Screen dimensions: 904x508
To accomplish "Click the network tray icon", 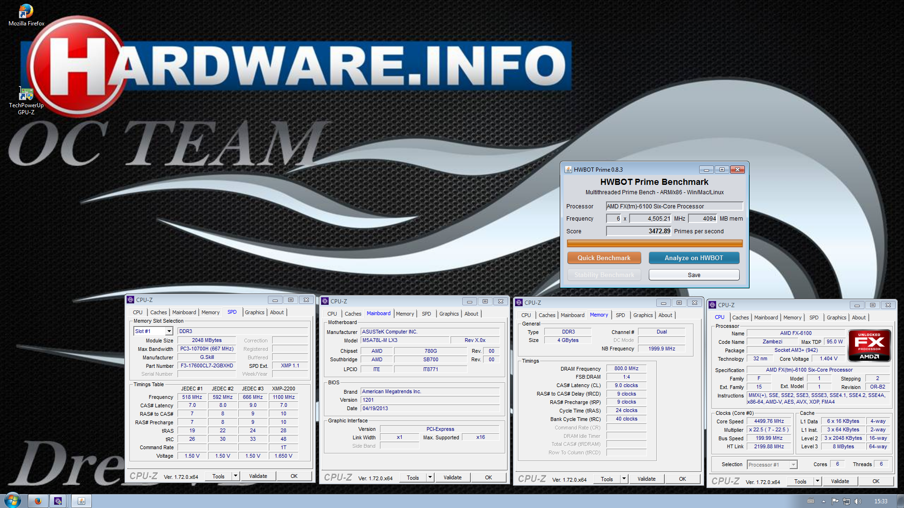I will point(847,501).
